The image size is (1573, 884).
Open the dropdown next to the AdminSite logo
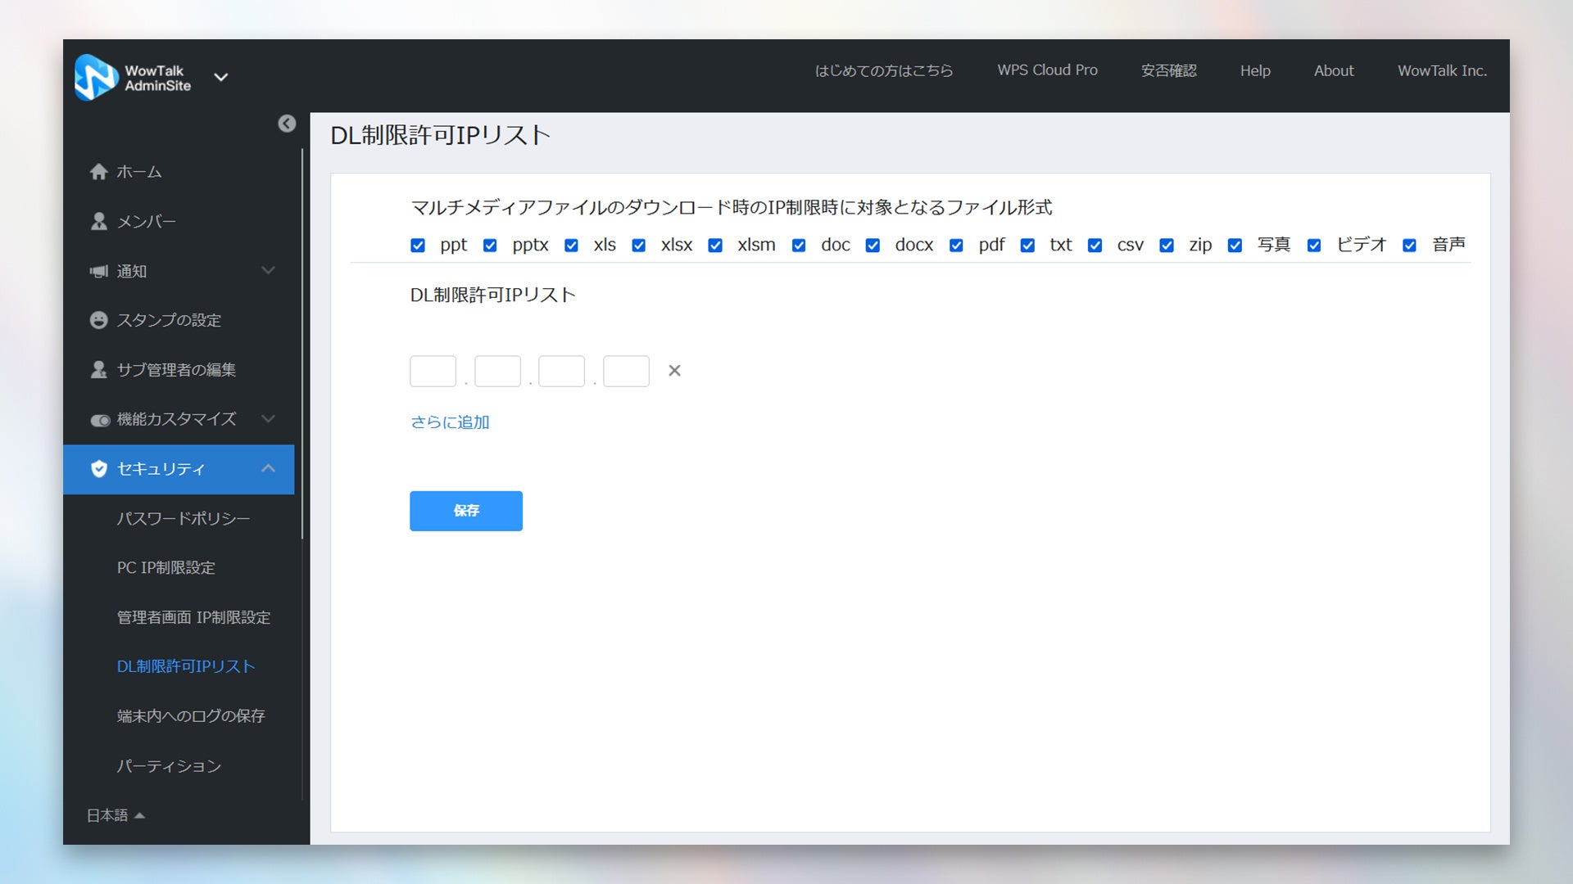221,78
